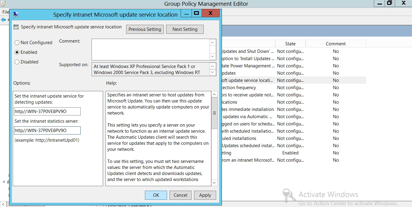
Task: Restore down the Group Policy Management Editor window
Action: point(390,3)
